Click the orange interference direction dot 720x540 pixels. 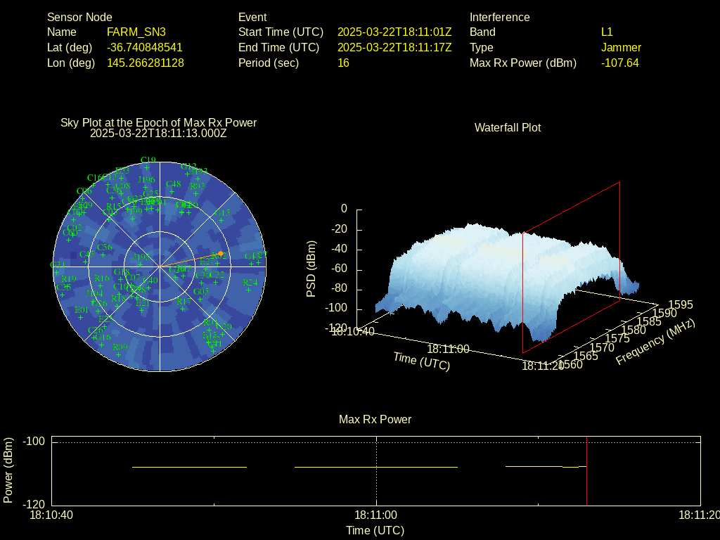(221, 253)
